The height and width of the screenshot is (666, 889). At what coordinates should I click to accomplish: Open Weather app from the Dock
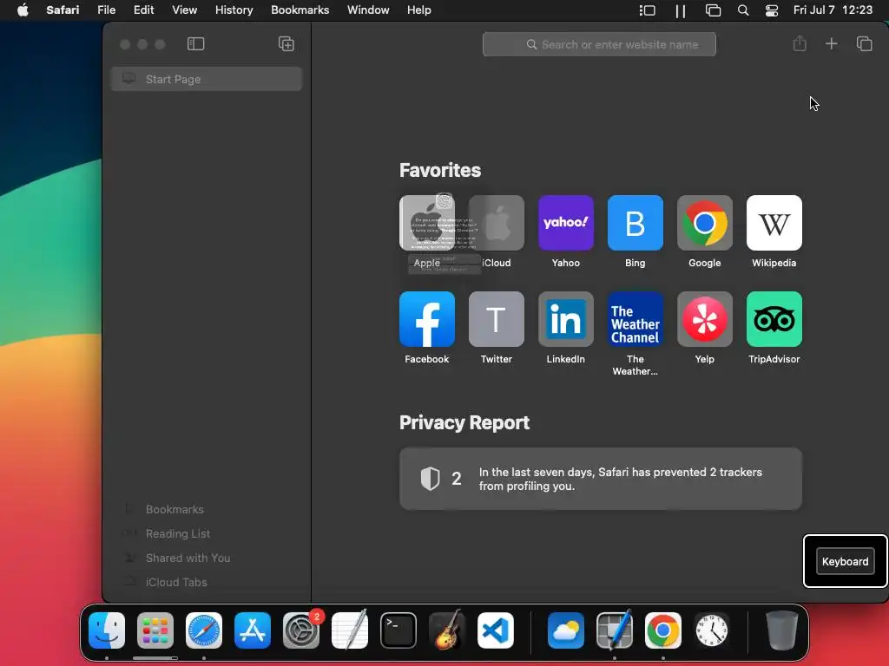click(x=566, y=630)
